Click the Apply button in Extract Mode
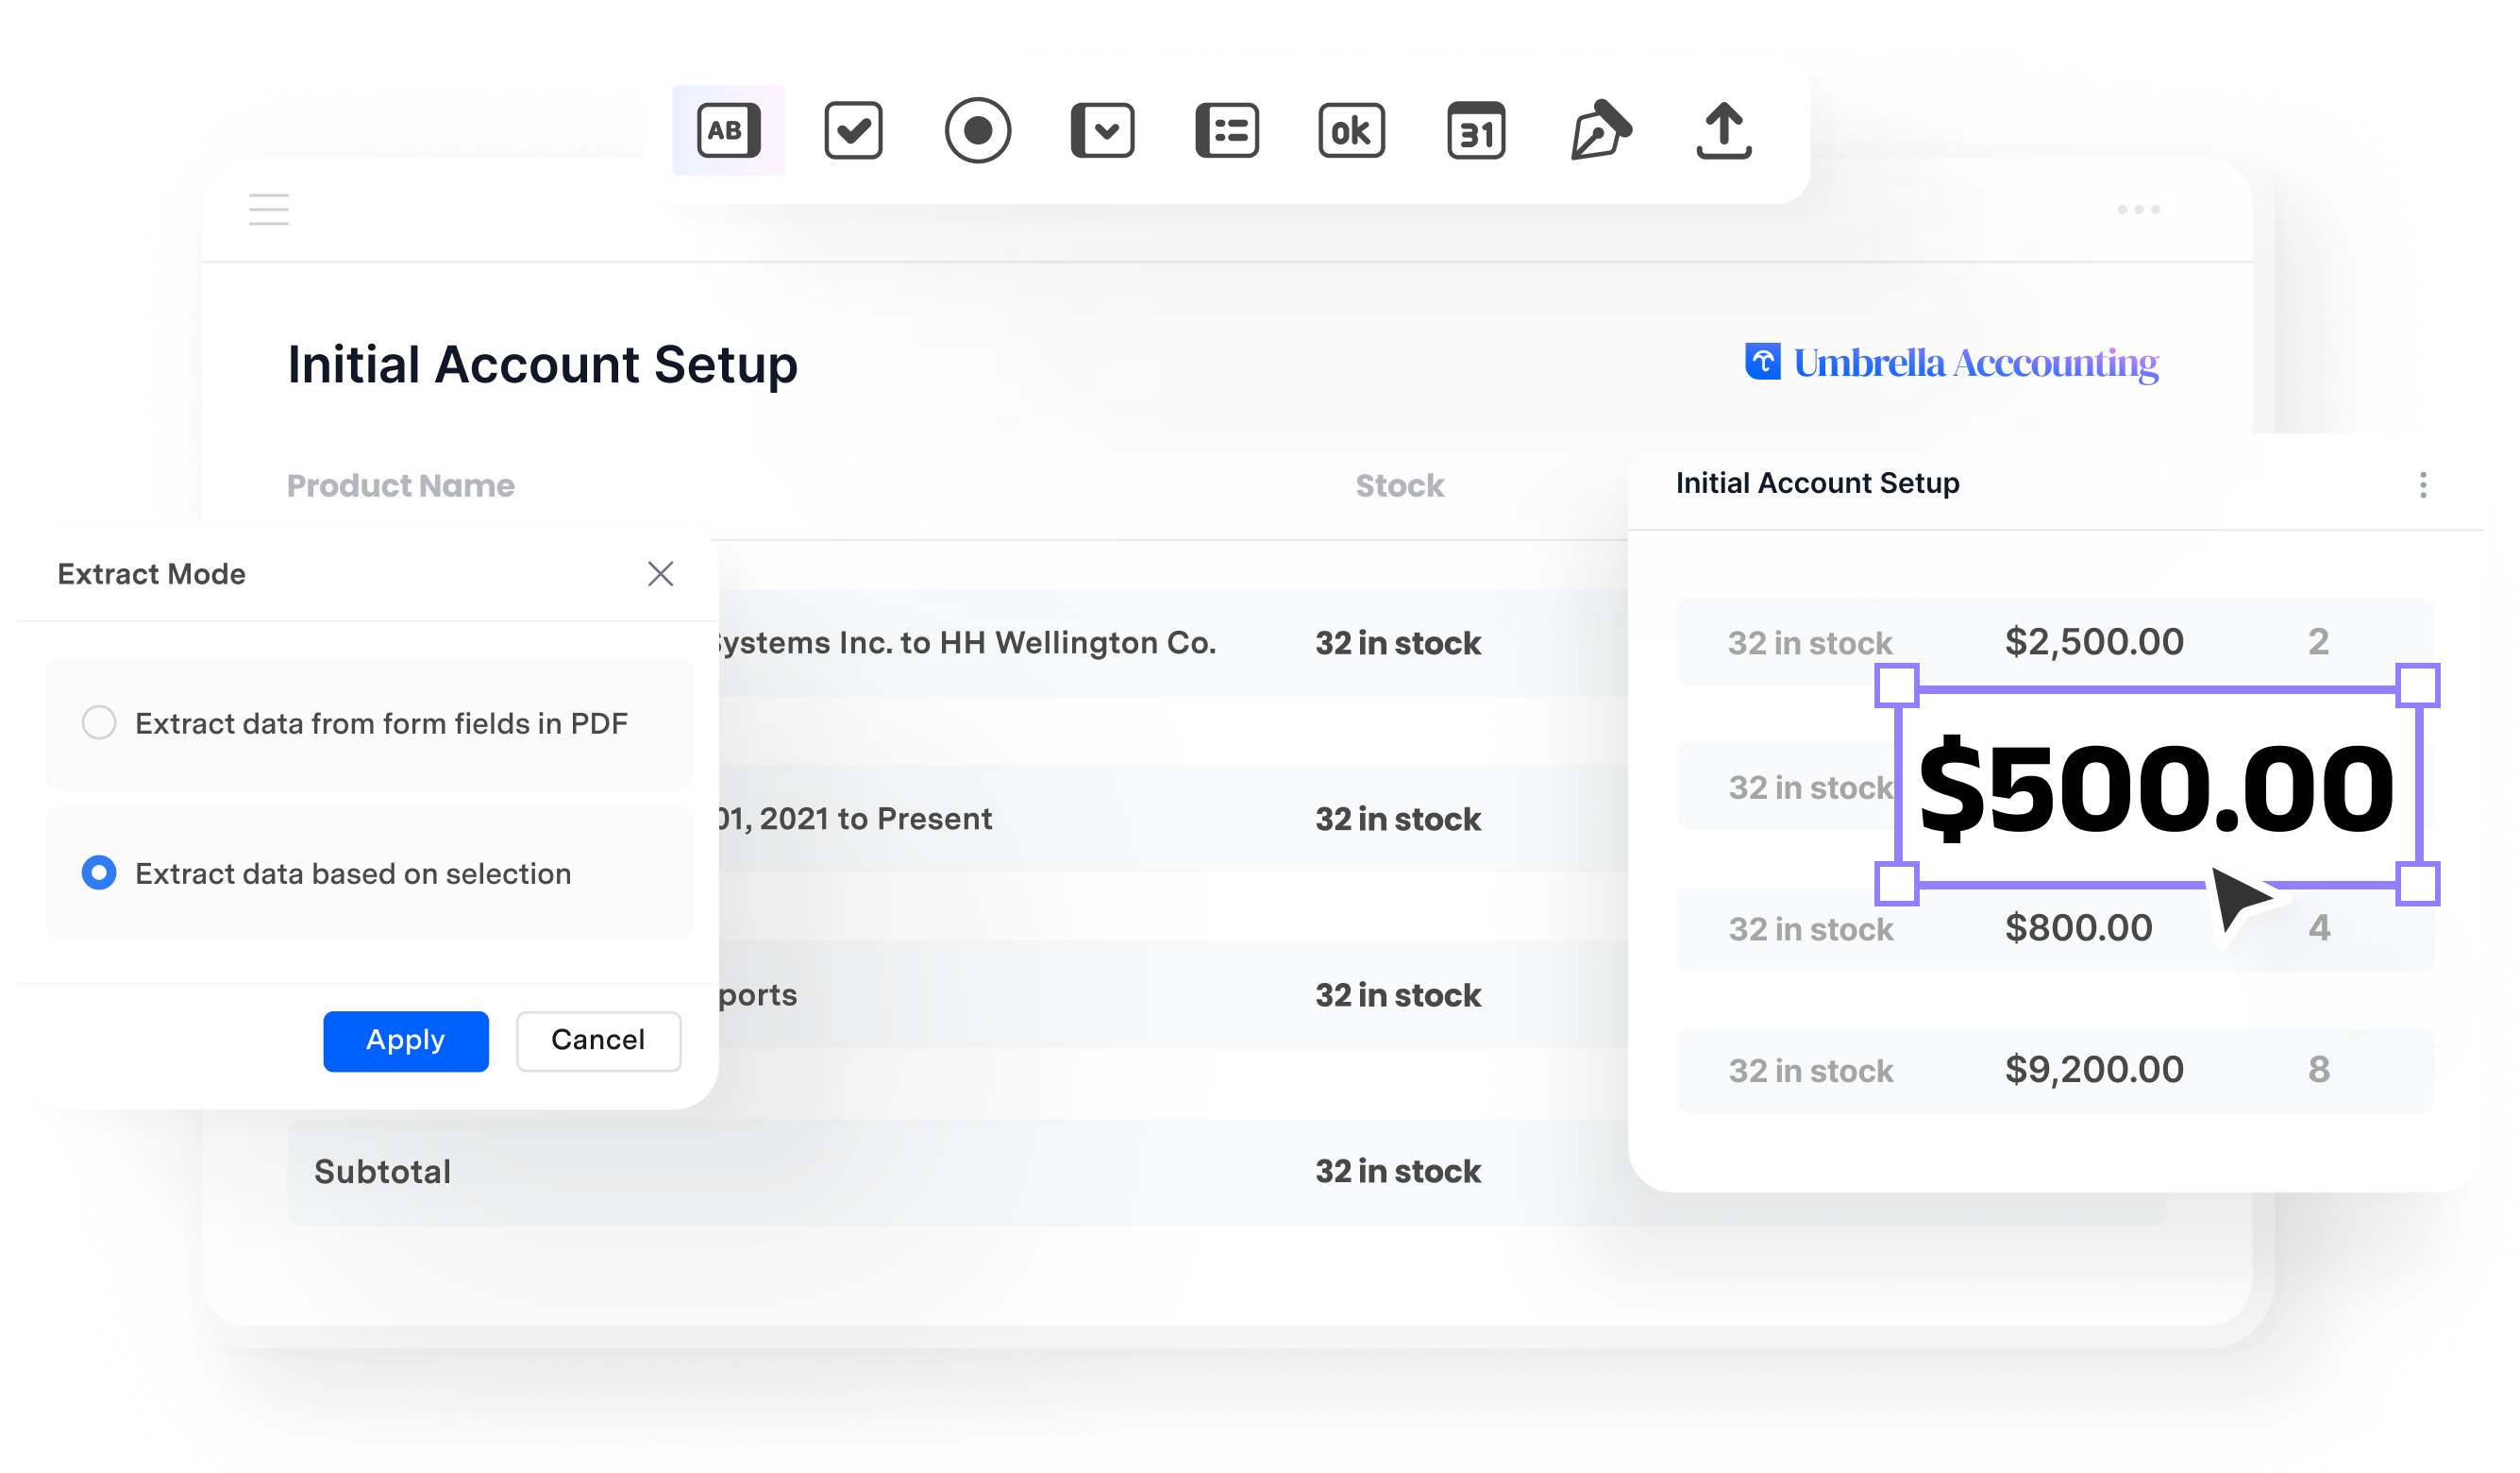 tap(407, 1040)
